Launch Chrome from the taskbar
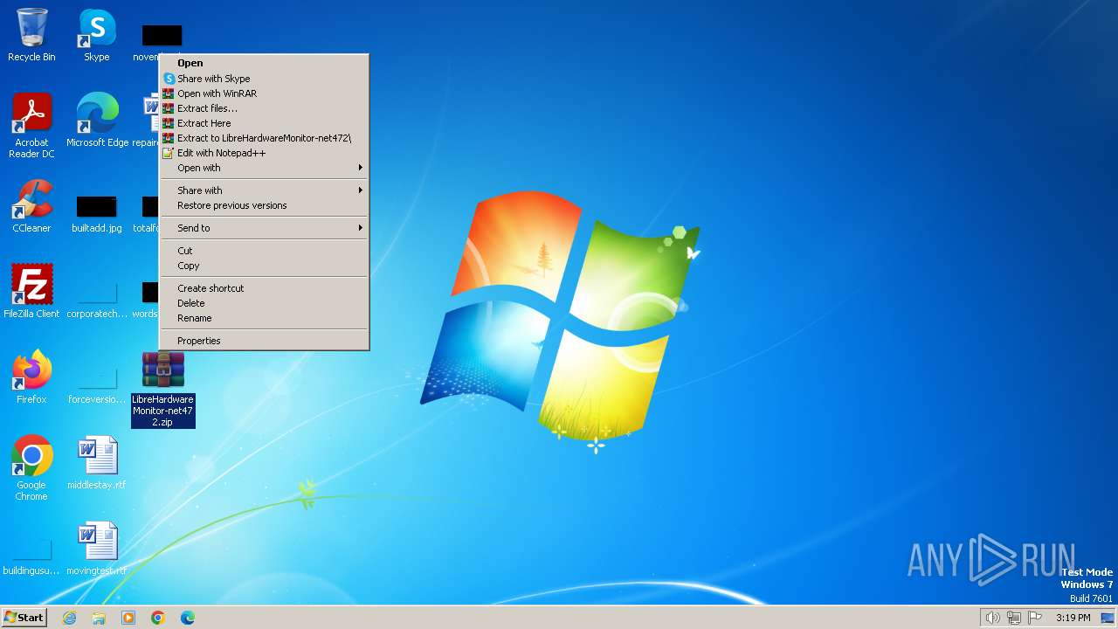 (x=158, y=618)
